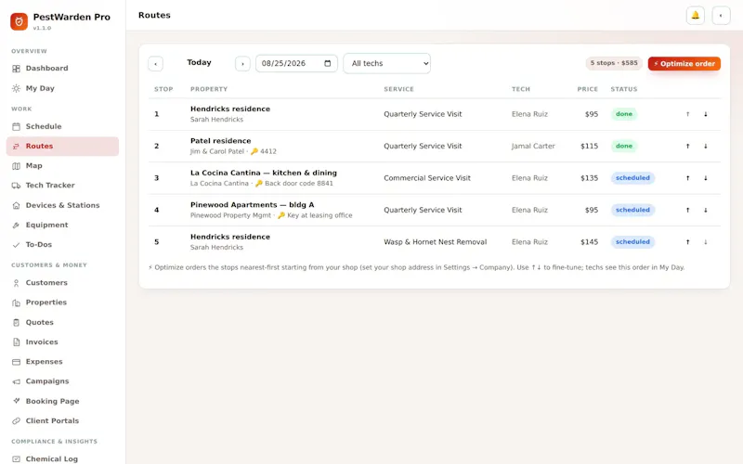Click the Properties building icon

click(x=16, y=303)
